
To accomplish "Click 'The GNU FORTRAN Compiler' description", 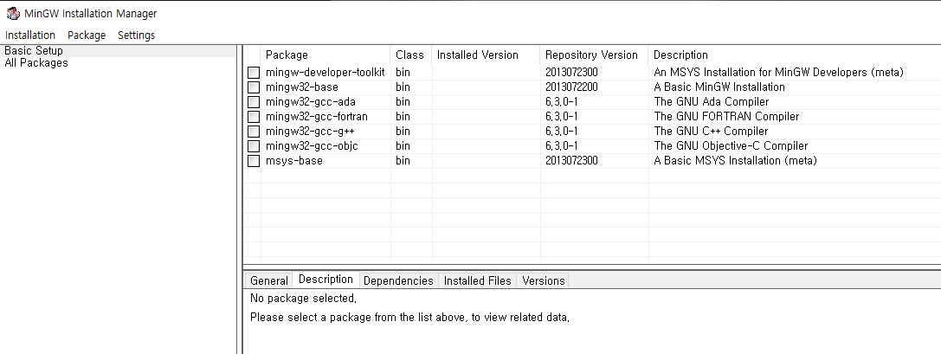I will [x=727, y=117].
